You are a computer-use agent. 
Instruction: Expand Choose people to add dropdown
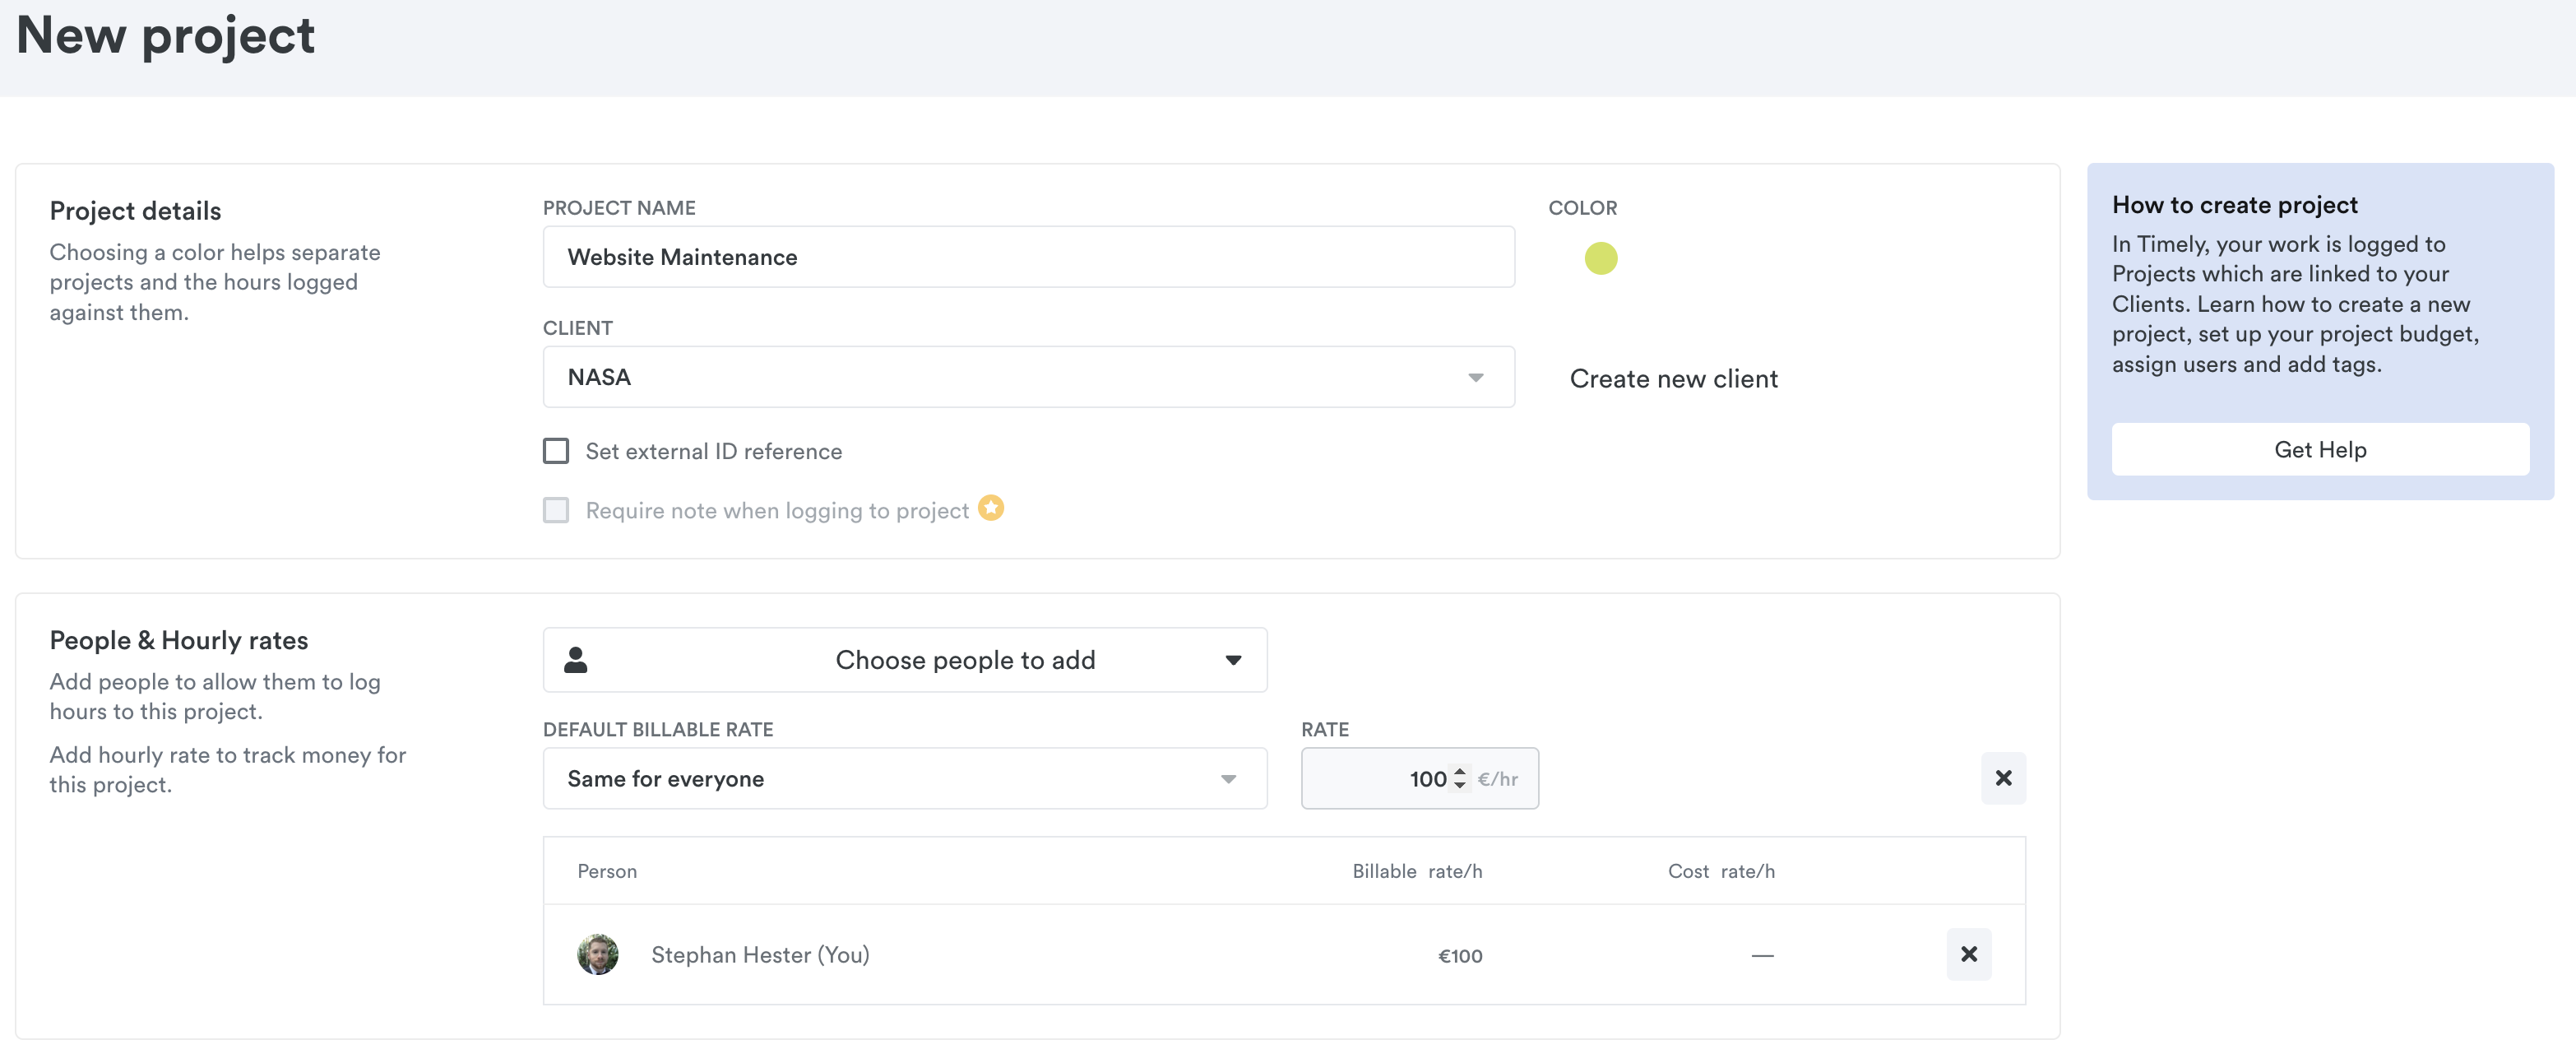pos(904,660)
